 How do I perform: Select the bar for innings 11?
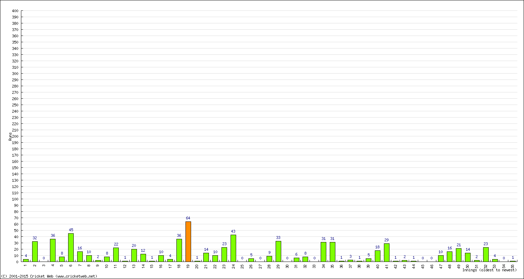116,255
